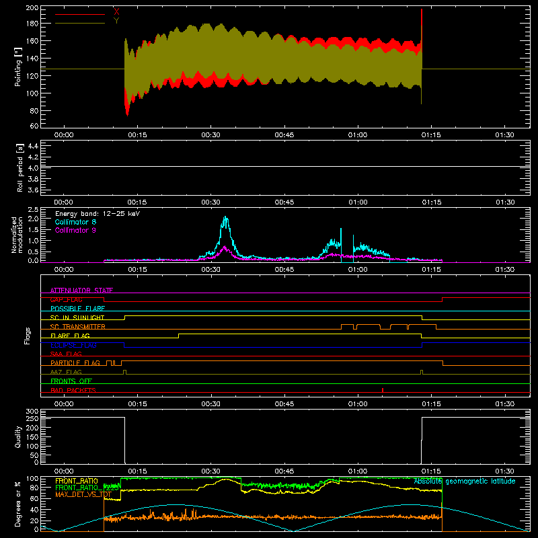Screen dimensions: 538x538
Task: Click the 'Degrees or %' axis title
Action: [x=18, y=504]
